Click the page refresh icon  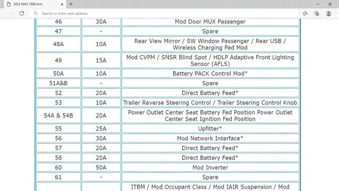(x=22, y=13)
